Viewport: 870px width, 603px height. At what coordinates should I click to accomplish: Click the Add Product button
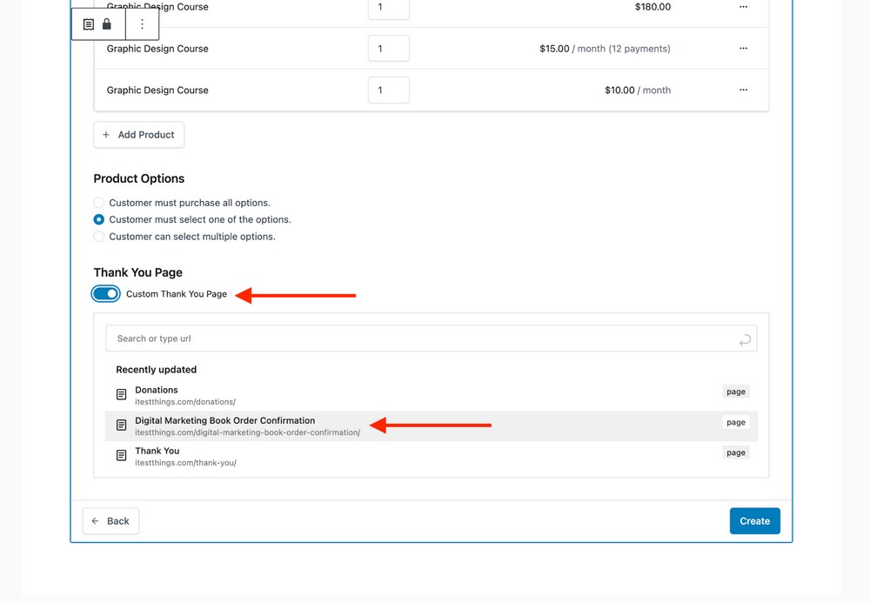[139, 135]
